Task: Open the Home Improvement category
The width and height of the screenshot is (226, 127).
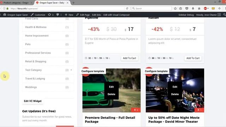Action: (x=37, y=36)
